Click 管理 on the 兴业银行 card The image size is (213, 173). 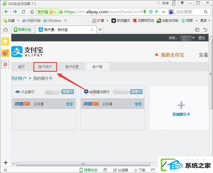click(x=69, y=104)
